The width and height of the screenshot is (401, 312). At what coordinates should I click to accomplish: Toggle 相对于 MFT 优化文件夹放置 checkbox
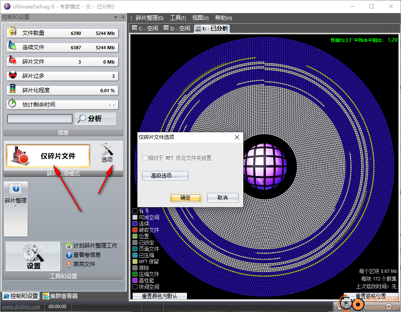(145, 158)
